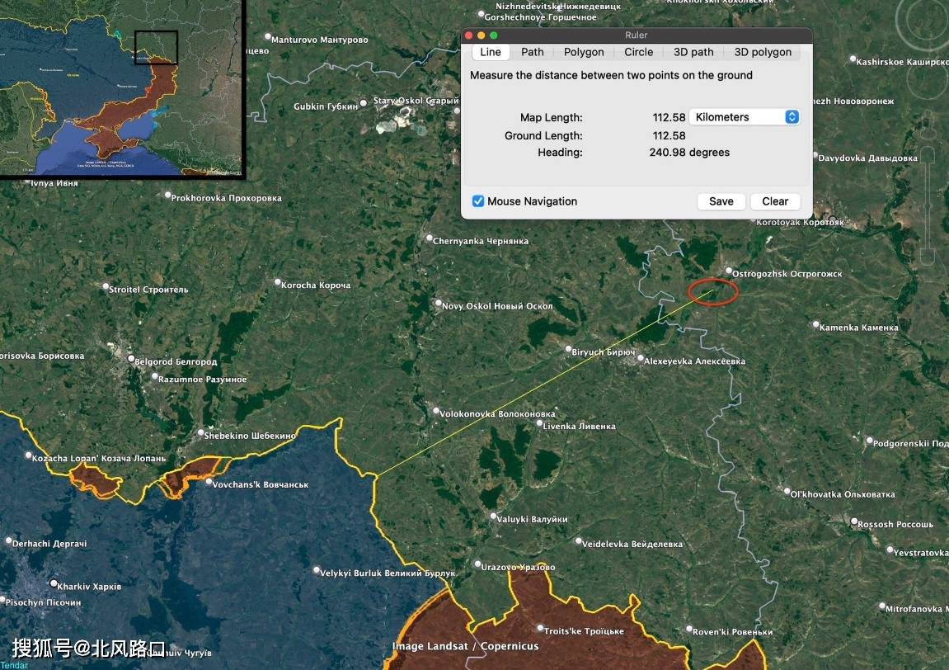Select the Ostrogozhsk placemark dot
949x670 pixels.
[729, 271]
